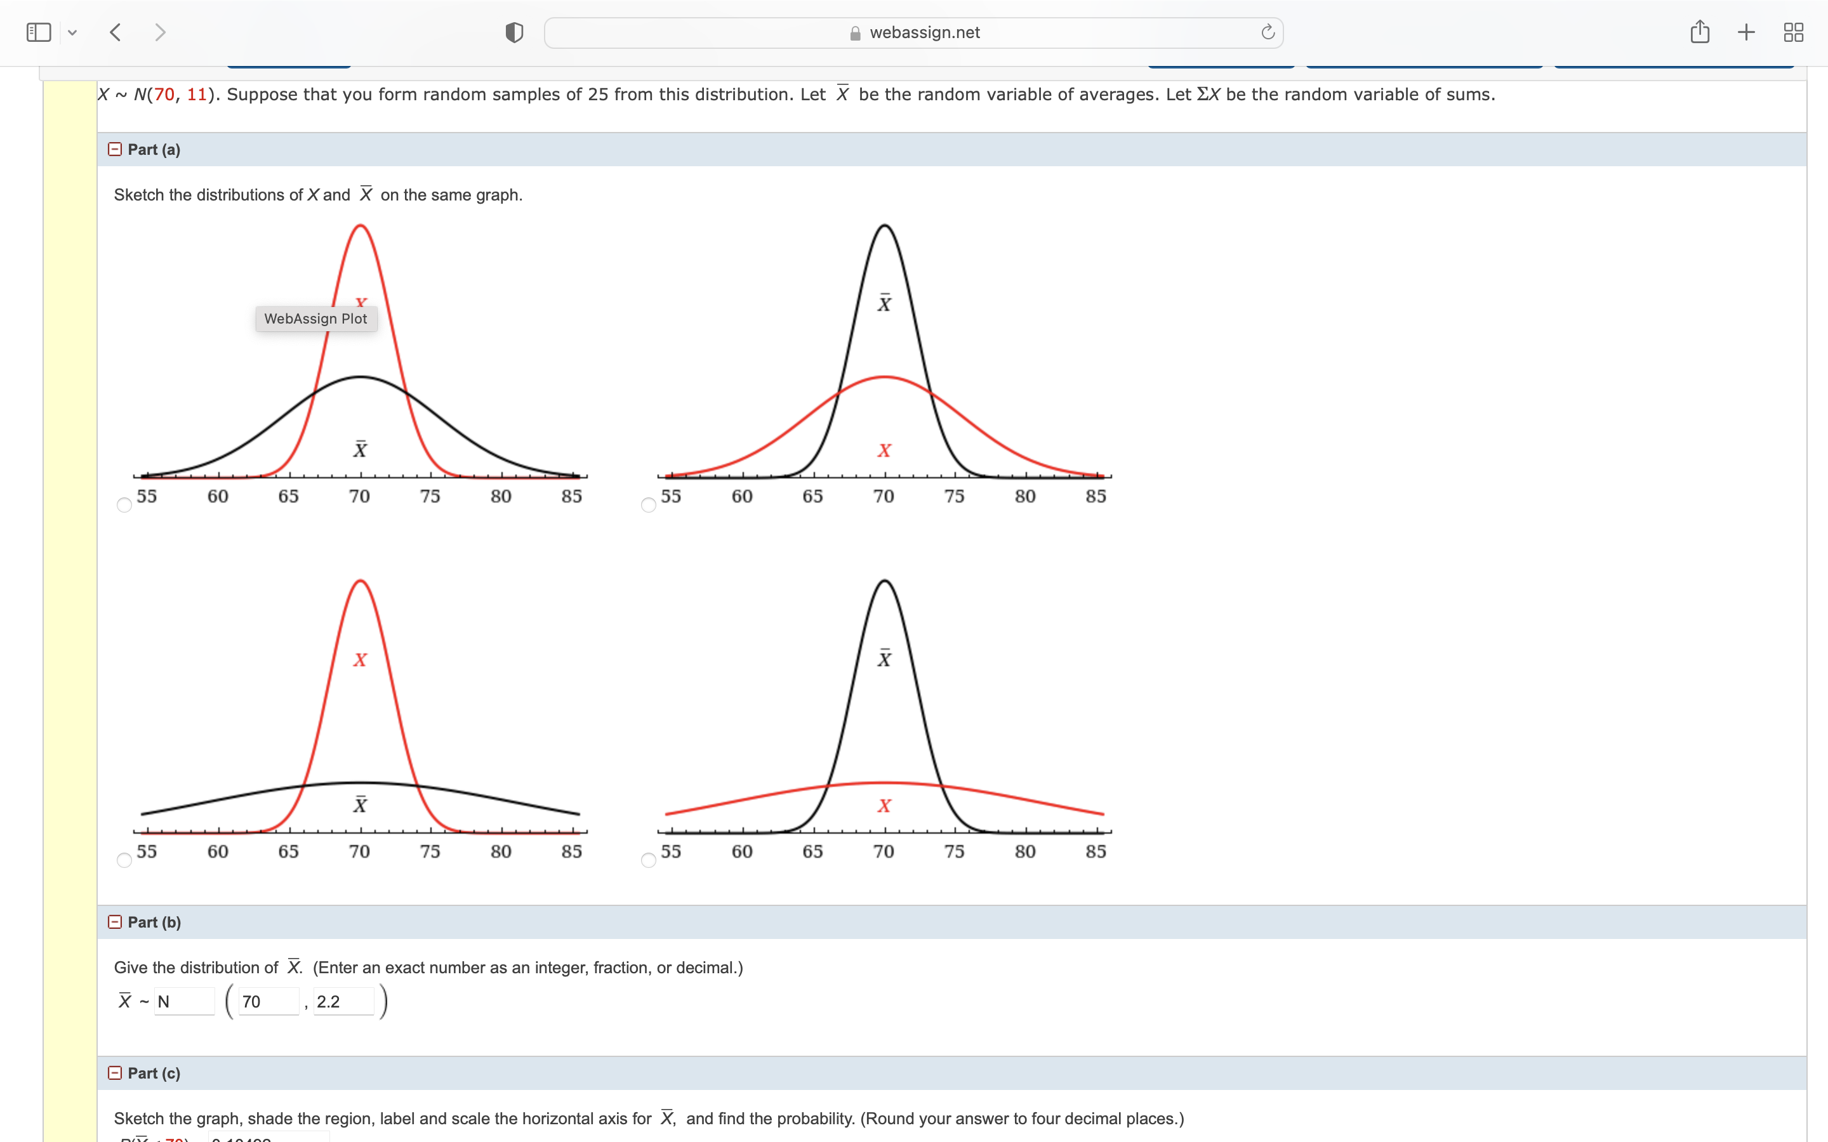Select top-left graph with narrow red X curve
The width and height of the screenshot is (1828, 1142).
pos(124,505)
